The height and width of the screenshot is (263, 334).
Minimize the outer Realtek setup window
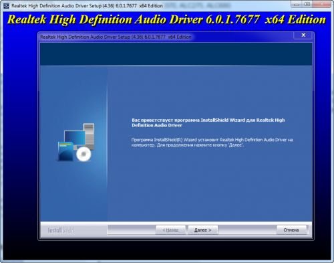pyautogui.click(x=297, y=4)
